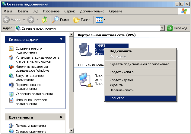Collapse the Другие места panel
Screen dimensions: 191x134
click(61, 117)
